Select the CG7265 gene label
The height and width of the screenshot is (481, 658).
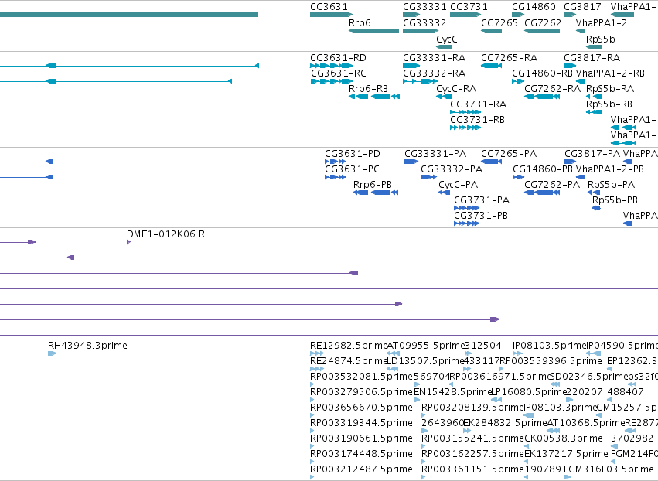pyautogui.click(x=499, y=22)
